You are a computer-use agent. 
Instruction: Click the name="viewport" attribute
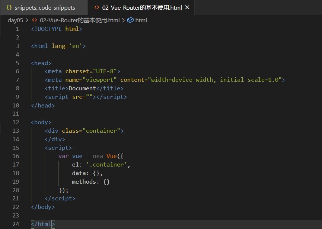91,80
